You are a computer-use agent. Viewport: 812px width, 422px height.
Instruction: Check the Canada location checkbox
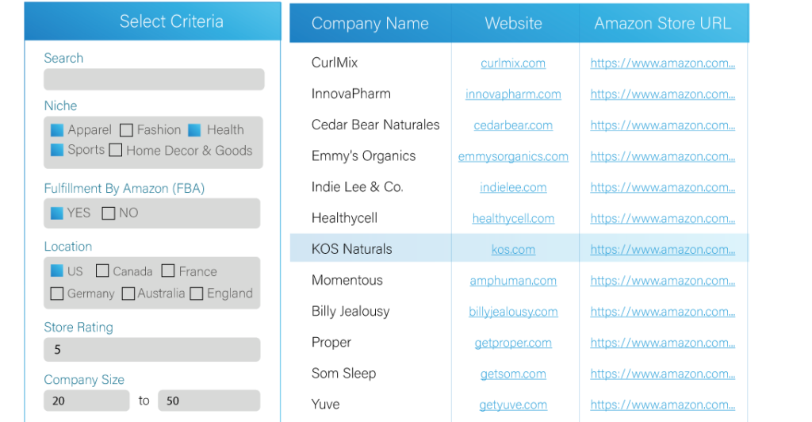[x=102, y=271]
